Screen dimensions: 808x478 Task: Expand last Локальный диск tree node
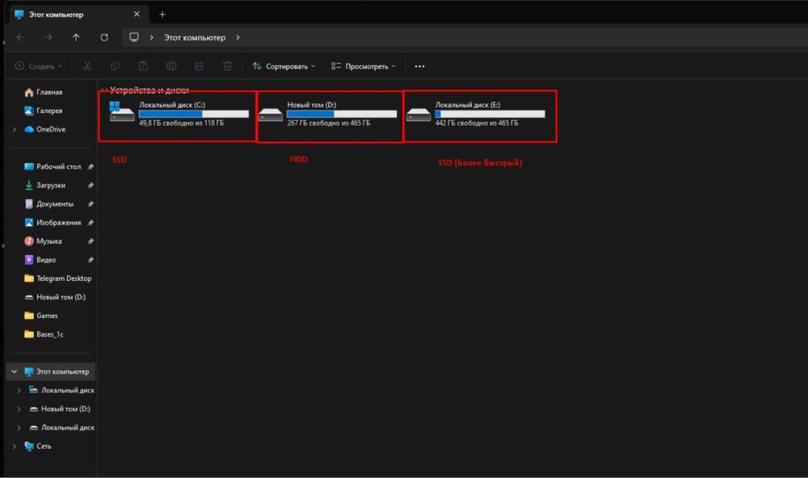tap(19, 427)
